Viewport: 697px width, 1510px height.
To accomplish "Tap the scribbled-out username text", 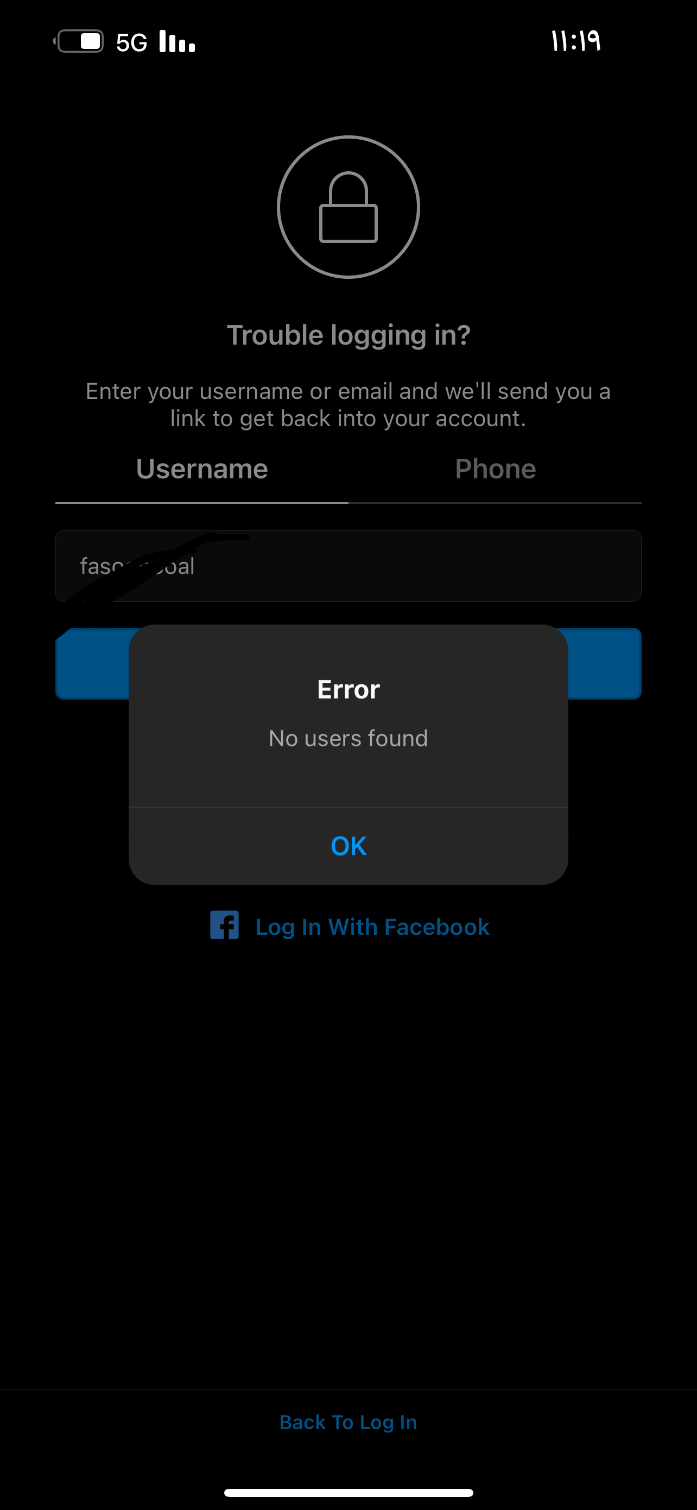I will [x=137, y=566].
